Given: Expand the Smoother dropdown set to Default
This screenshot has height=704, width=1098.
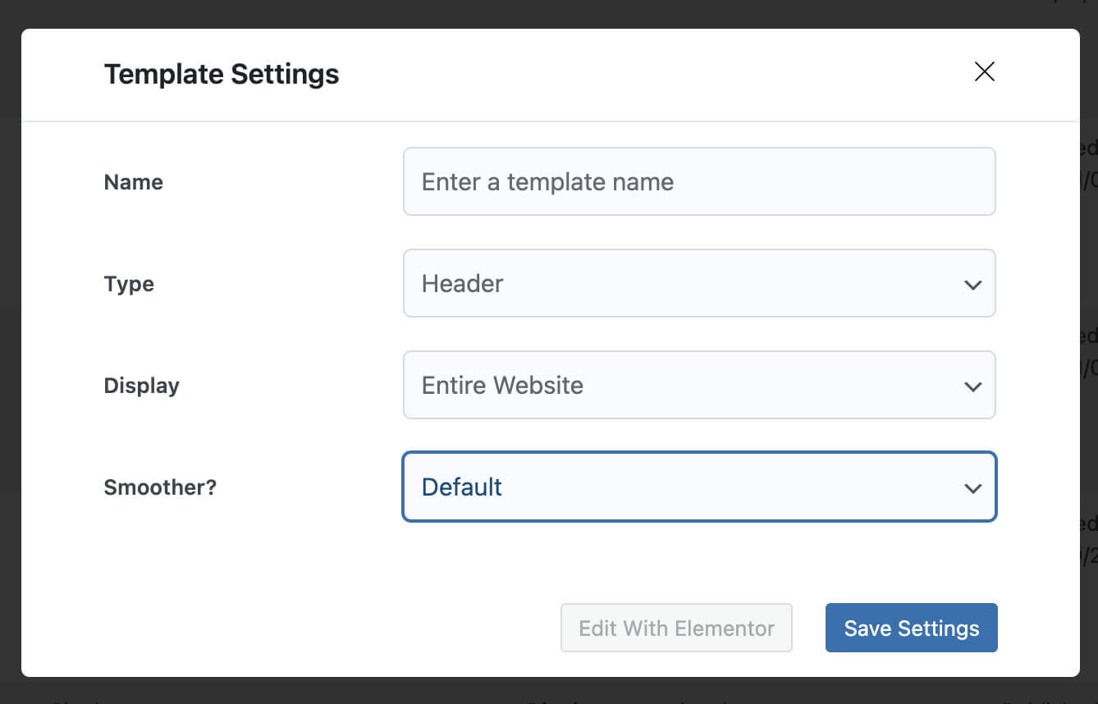Looking at the screenshot, I should click(x=698, y=487).
